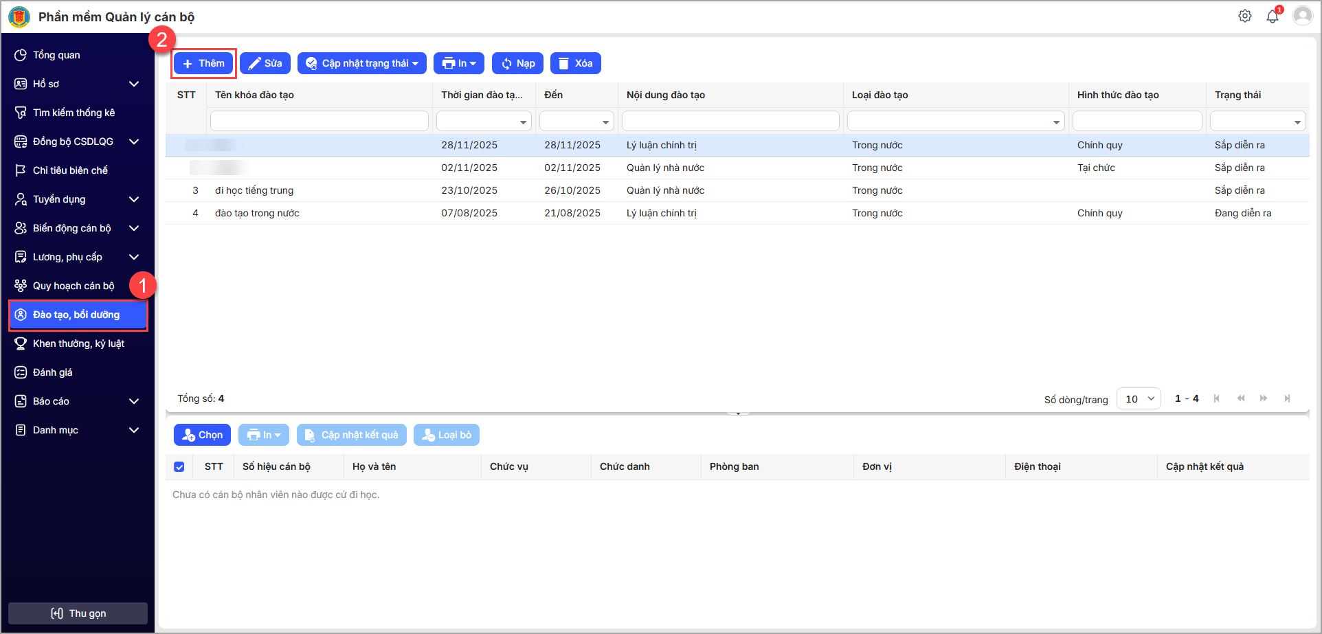Click the Thêm button
Viewport: 1322px width, 634px height.
pos(203,63)
